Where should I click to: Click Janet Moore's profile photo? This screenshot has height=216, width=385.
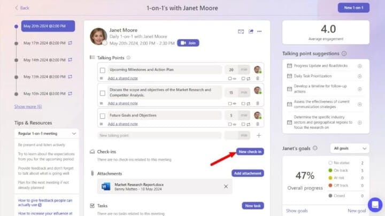tap(98, 36)
